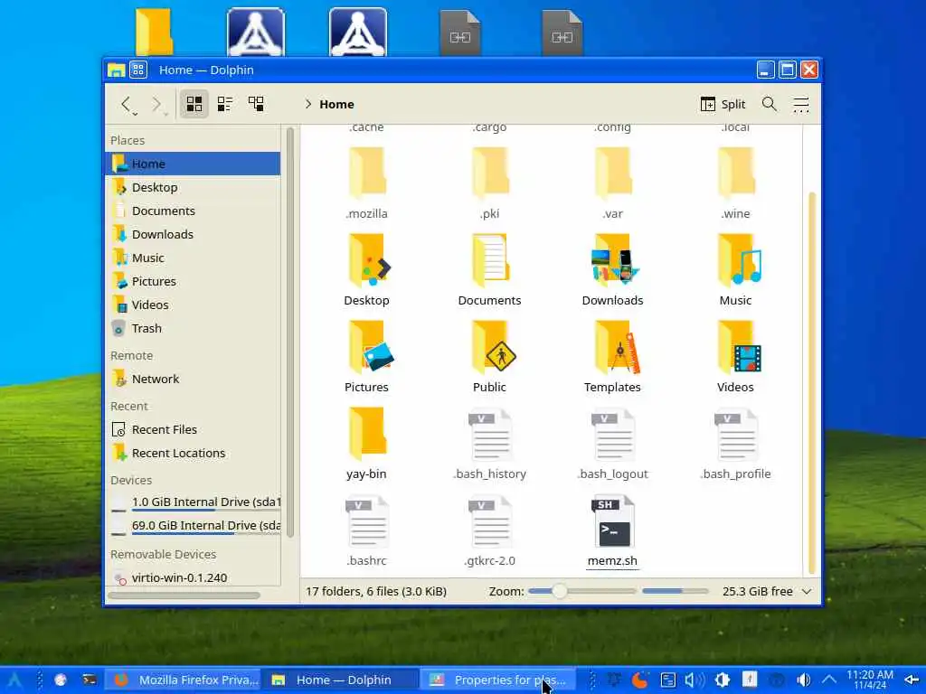Open Videos in the Places panel
926x694 pixels.
(x=194, y=305)
